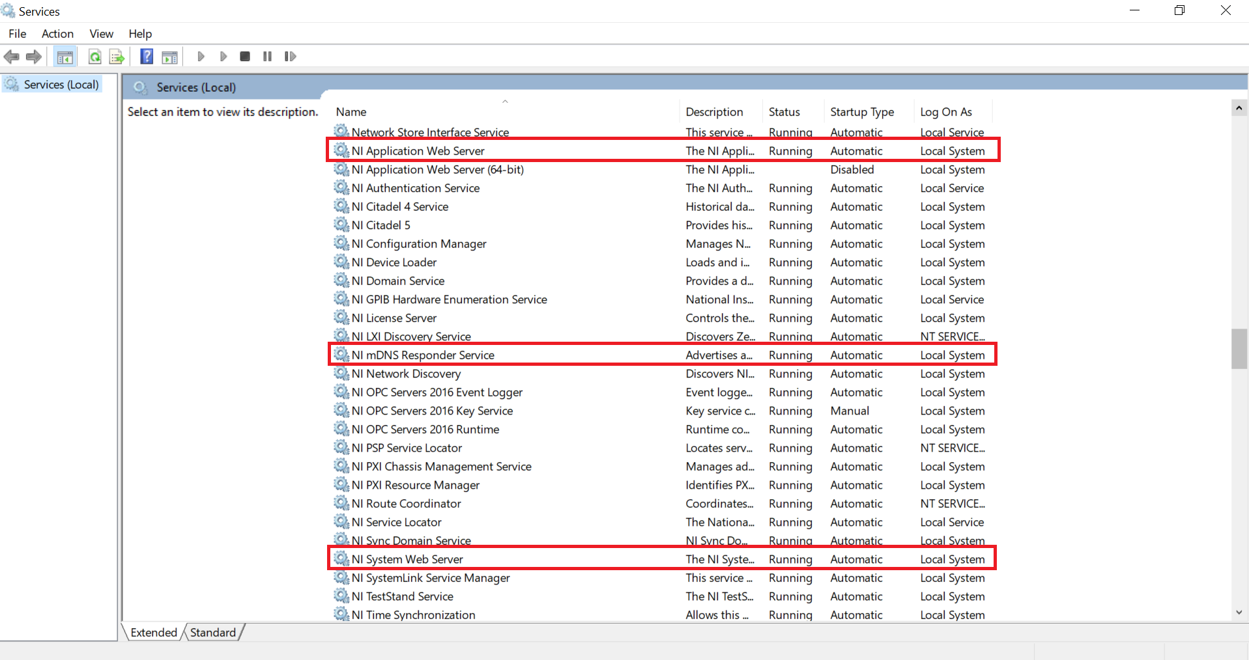This screenshot has height=660, width=1249.
Task: Sort by the Log On As column header
Action: click(x=945, y=112)
